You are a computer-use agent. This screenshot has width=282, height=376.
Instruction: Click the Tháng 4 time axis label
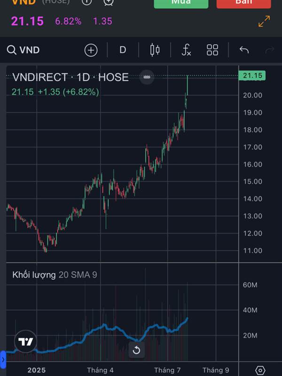[100, 370]
